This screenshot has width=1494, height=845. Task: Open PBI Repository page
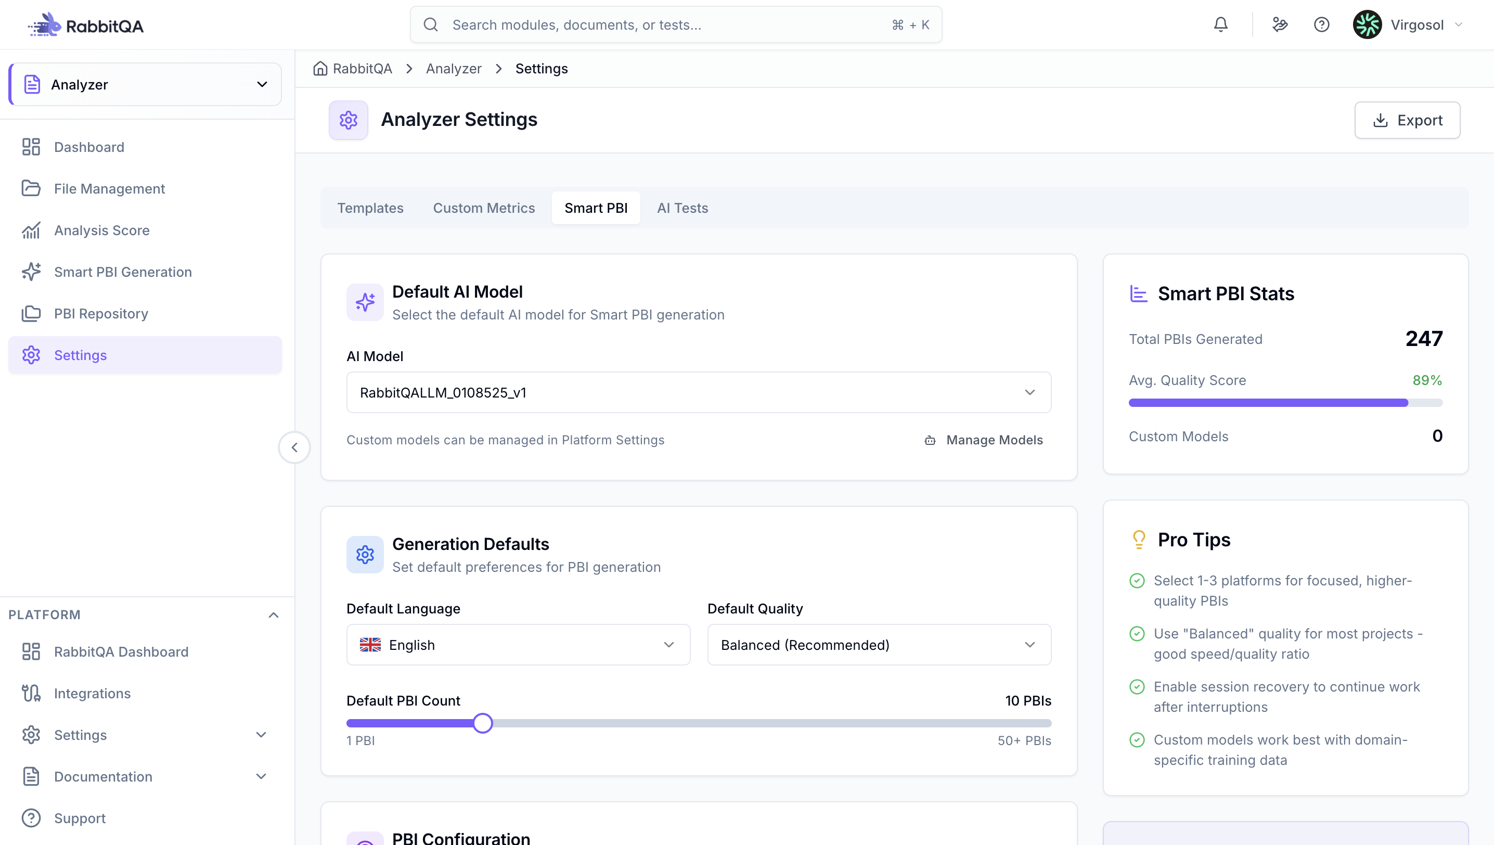pos(145,313)
